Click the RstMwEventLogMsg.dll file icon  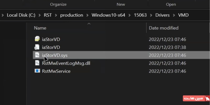(x=37, y=63)
